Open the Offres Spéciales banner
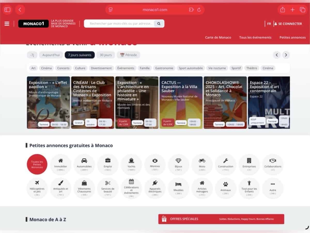 click(221, 219)
